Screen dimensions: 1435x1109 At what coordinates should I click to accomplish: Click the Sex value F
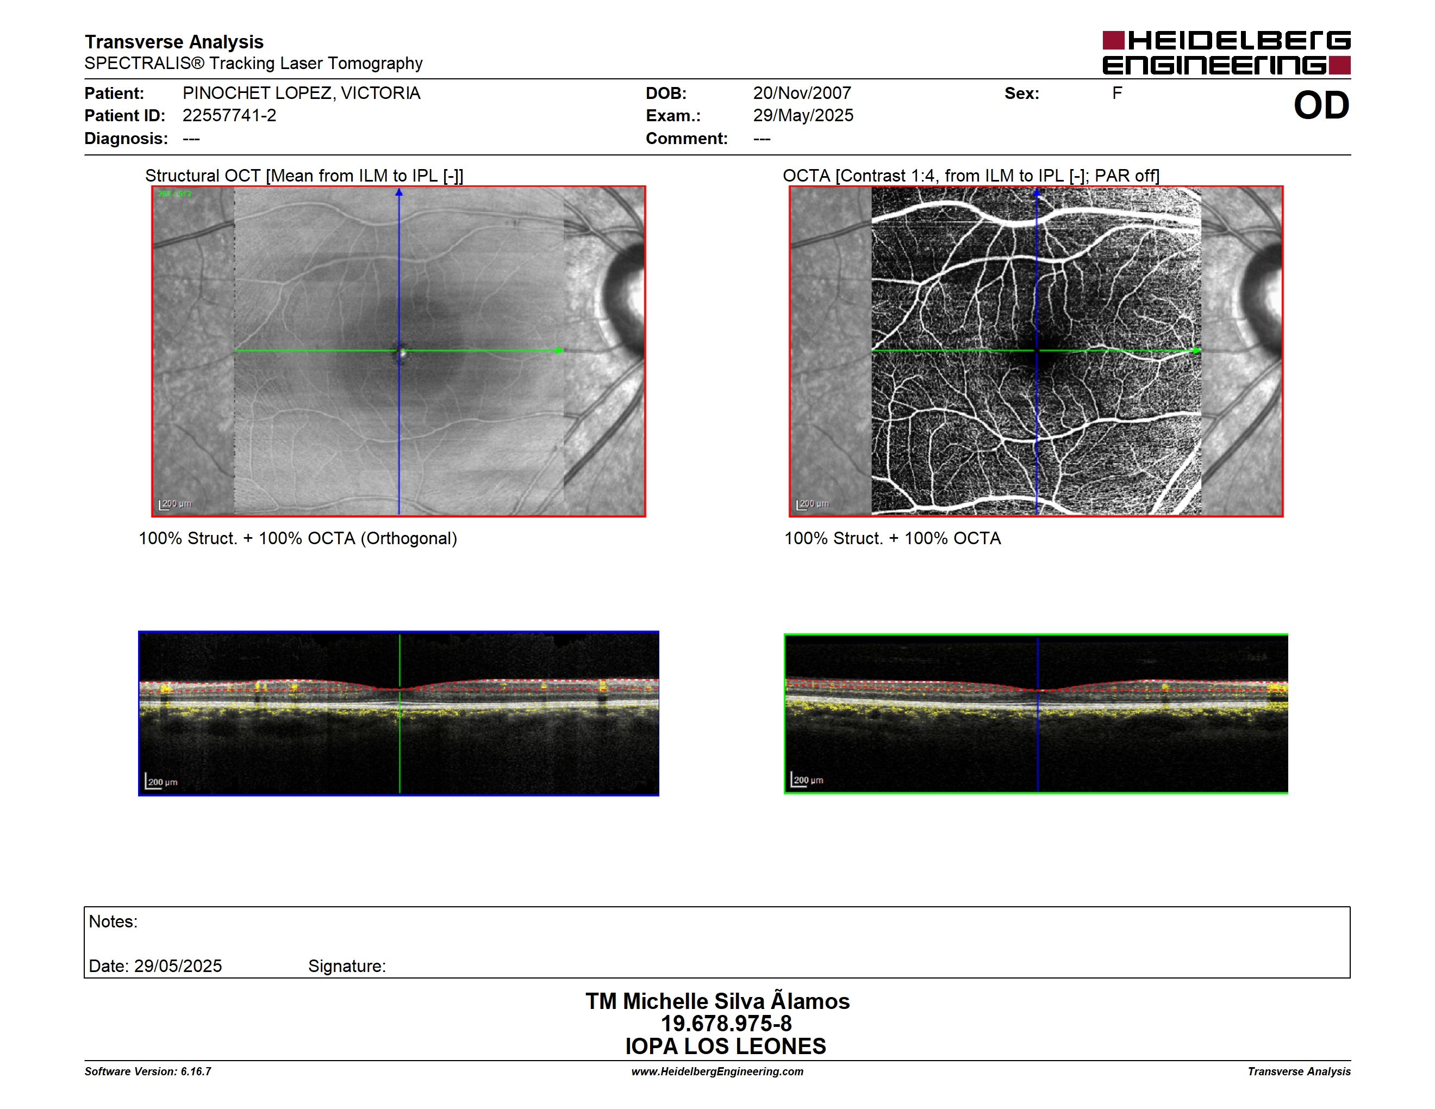(x=1117, y=94)
